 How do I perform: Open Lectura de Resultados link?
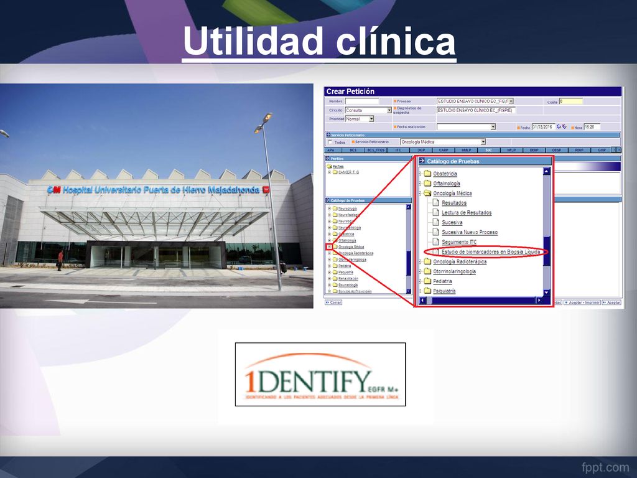pos(467,213)
